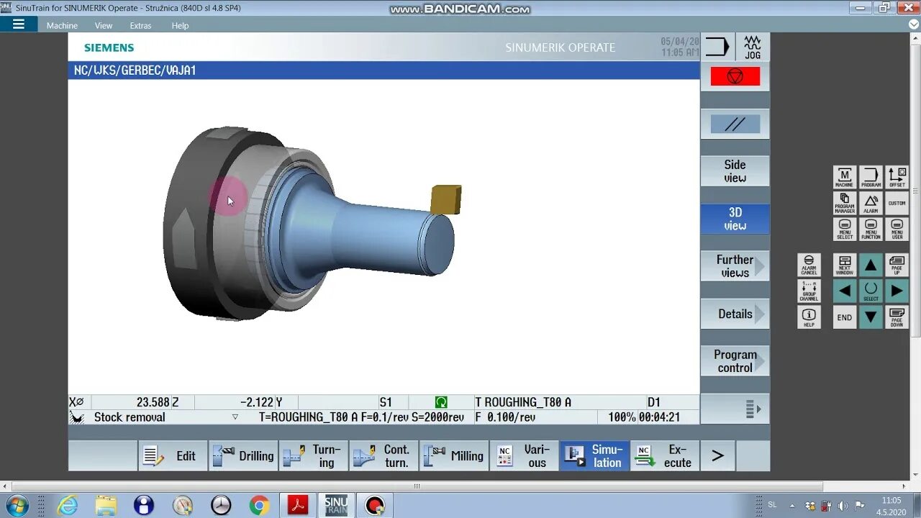This screenshot has width=921, height=518.
Task: Select the Drilling softkey
Action: click(x=243, y=455)
